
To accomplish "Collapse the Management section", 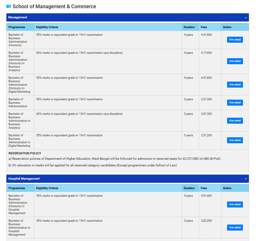I will click(x=246, y=17).
